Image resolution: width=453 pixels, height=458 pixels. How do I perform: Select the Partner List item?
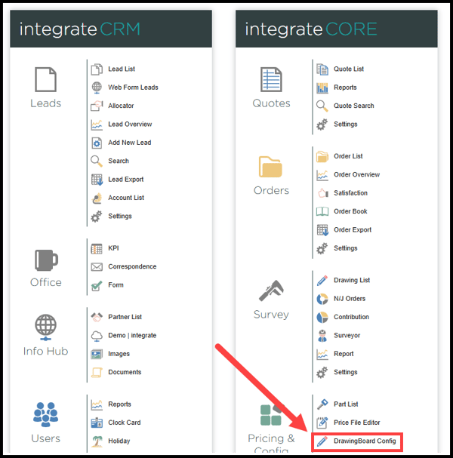[125, 317]
